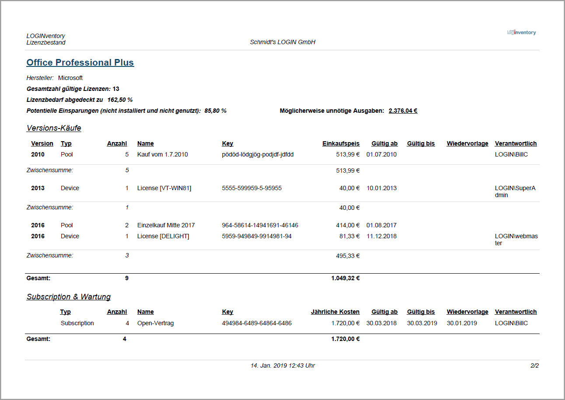Click the responsible user LOGIN\webmaster
The height and width of the screenshot is (400, 565).
point(516,240)
